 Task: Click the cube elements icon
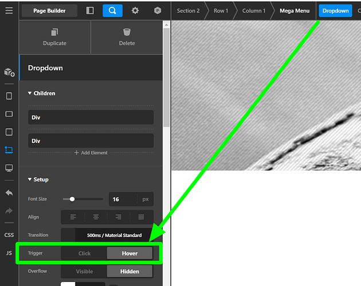[9, 72]
